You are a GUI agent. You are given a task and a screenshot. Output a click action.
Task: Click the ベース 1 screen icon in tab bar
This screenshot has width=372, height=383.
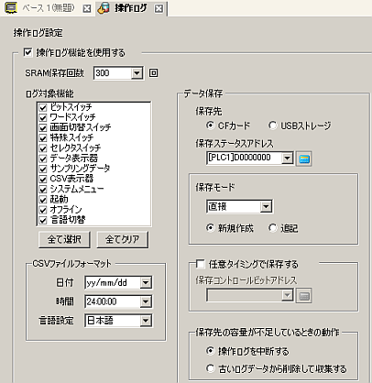click(11, 8)
